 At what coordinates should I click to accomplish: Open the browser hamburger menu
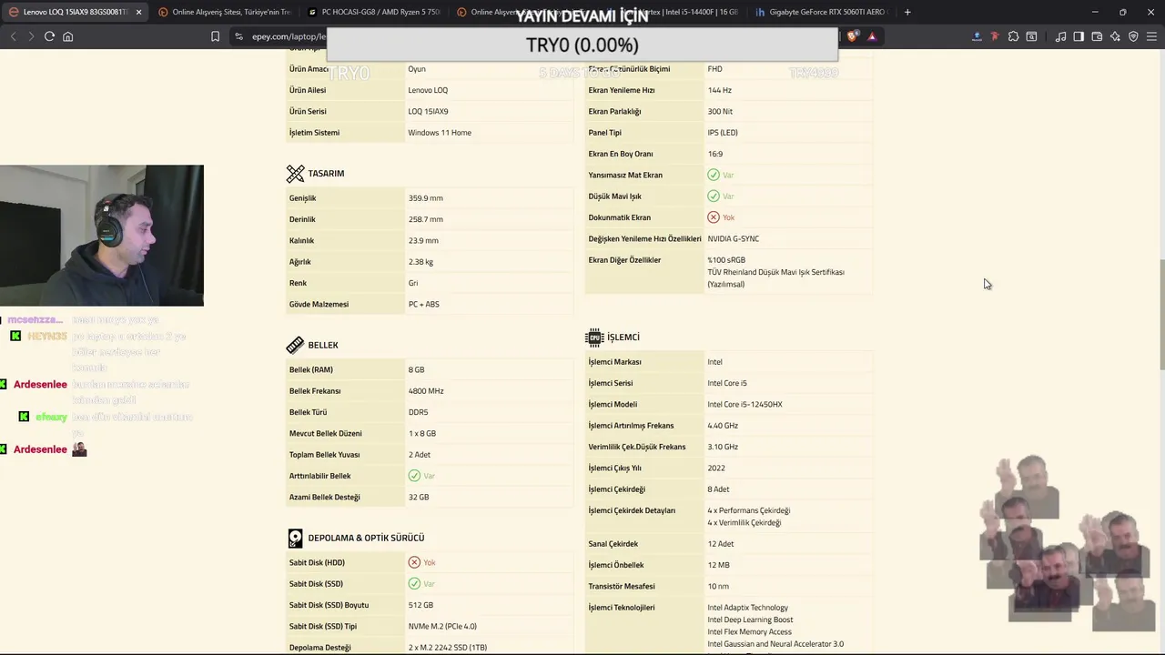(x=1152, y=36)
